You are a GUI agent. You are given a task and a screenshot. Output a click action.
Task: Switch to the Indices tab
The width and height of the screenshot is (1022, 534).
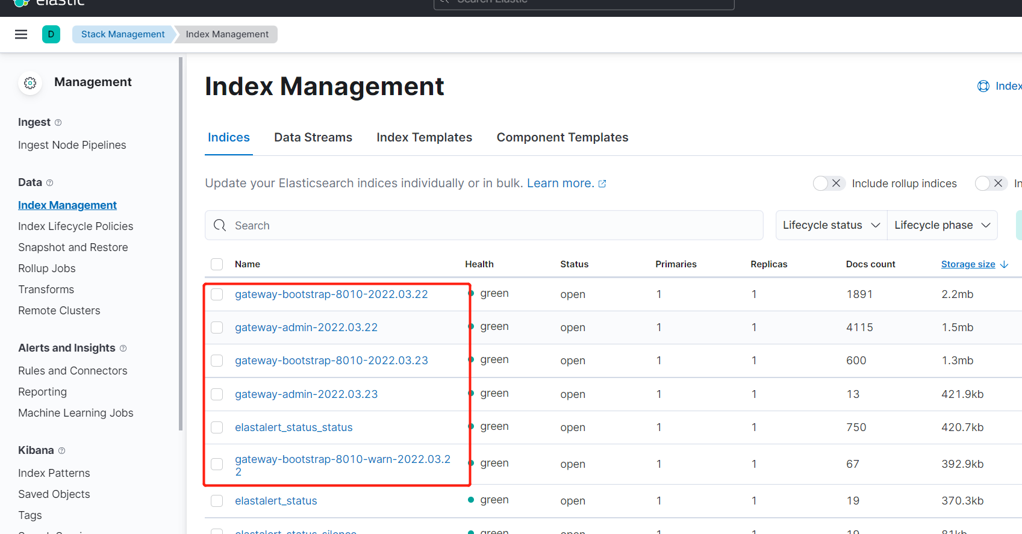229,137
